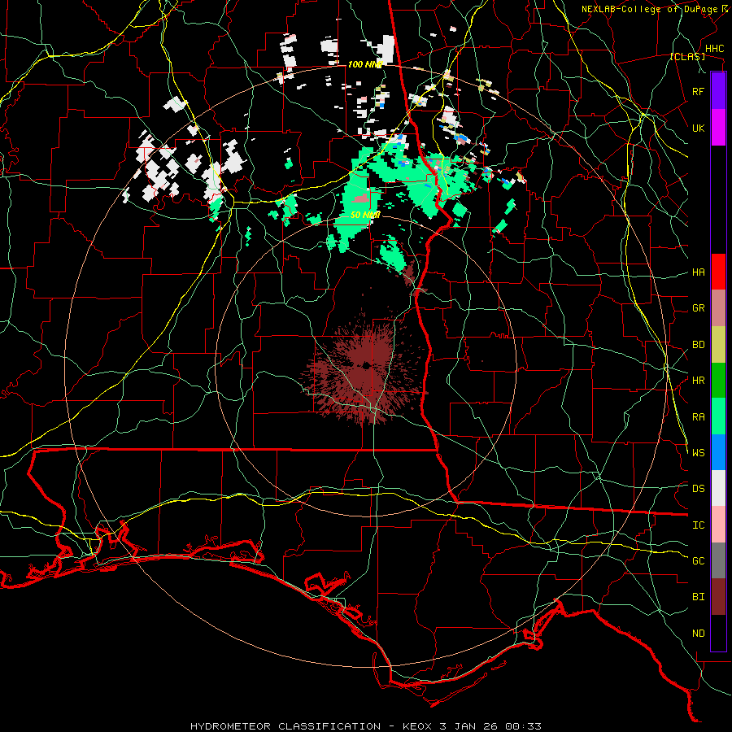Click the UK magenta color swatch
Screen dimensions: 732x732
coord(718,128)
